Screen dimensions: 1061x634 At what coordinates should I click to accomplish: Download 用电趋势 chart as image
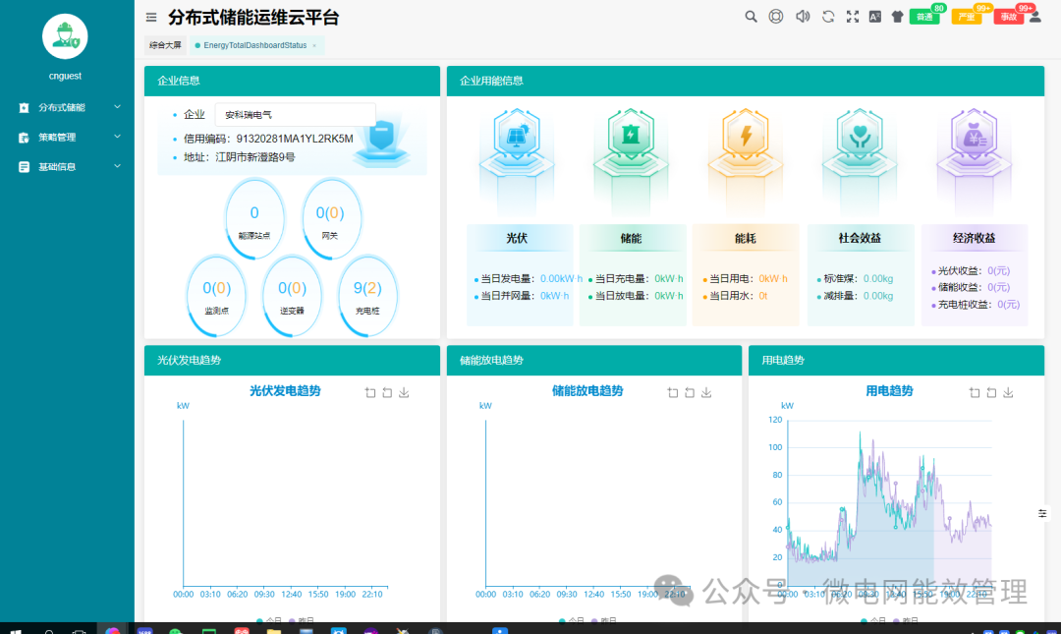coord(1008,392)
